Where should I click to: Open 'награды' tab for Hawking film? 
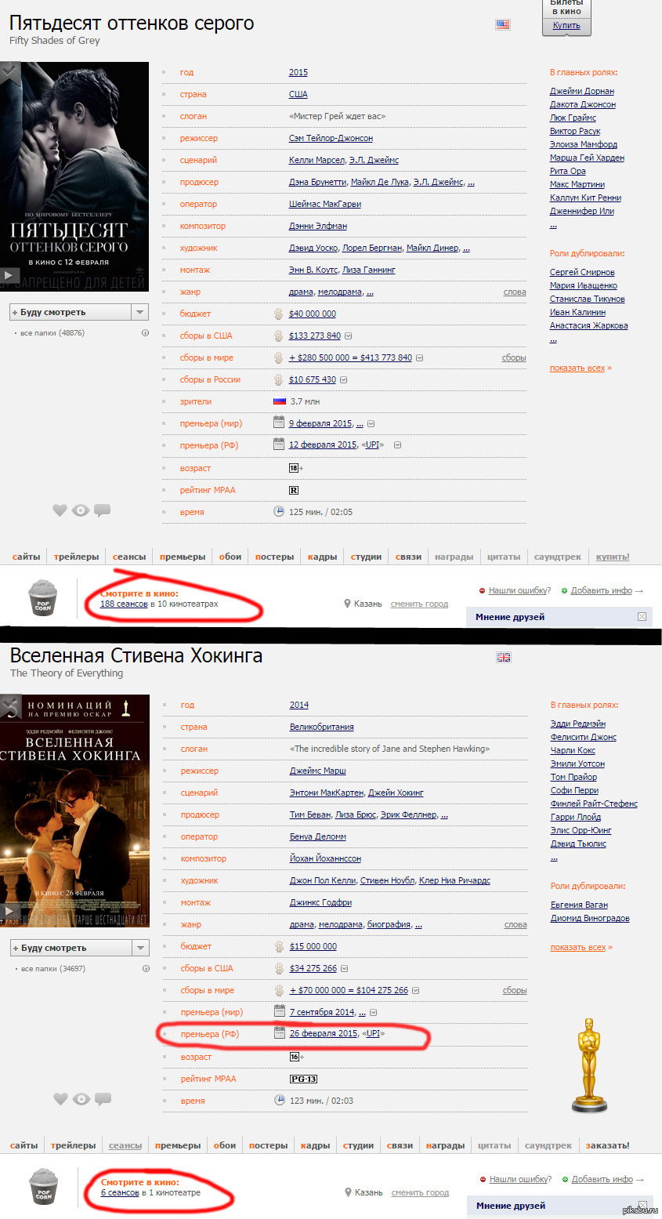tap(445, 1145)
